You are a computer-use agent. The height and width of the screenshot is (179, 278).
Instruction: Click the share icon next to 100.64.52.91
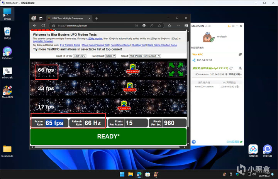[x=194, y=60]
